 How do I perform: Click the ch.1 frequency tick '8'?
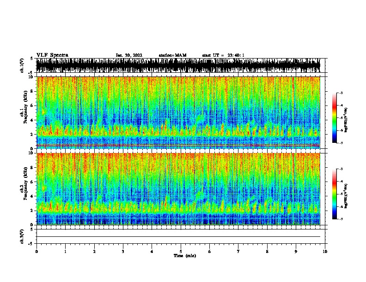tap(32, 91)
